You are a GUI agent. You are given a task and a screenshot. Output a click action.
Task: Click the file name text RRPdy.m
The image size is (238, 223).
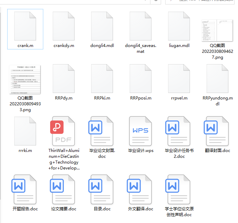click(x=64, y=98)
